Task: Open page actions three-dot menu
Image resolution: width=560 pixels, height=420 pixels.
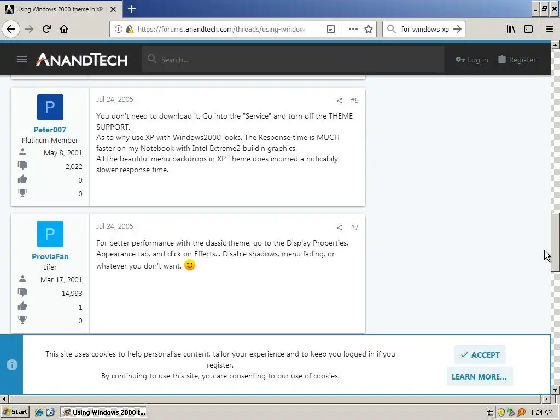Action: point(353,29)
